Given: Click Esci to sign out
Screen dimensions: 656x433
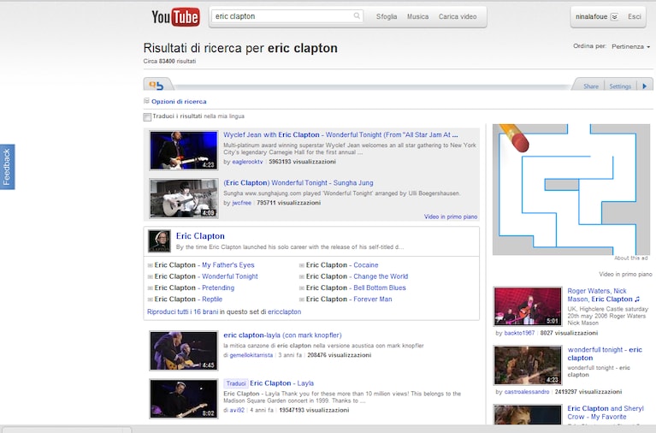Looking at the screenshot, I should [x=635, y=17].
